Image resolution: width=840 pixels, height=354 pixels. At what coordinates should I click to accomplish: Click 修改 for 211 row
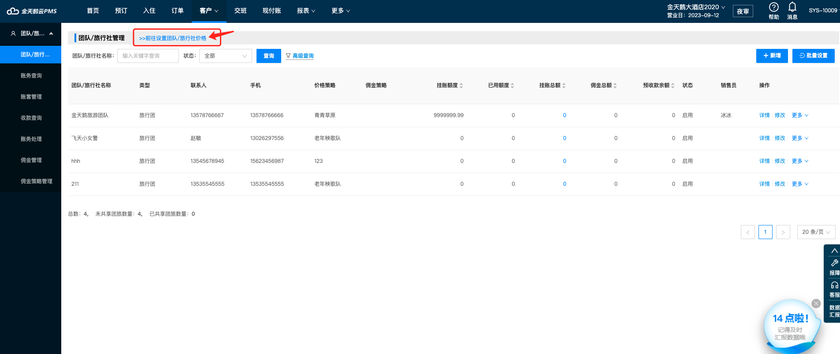(780, 184)
